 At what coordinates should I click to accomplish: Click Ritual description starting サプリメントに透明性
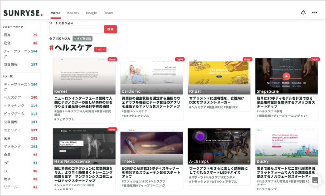point(217,100)
